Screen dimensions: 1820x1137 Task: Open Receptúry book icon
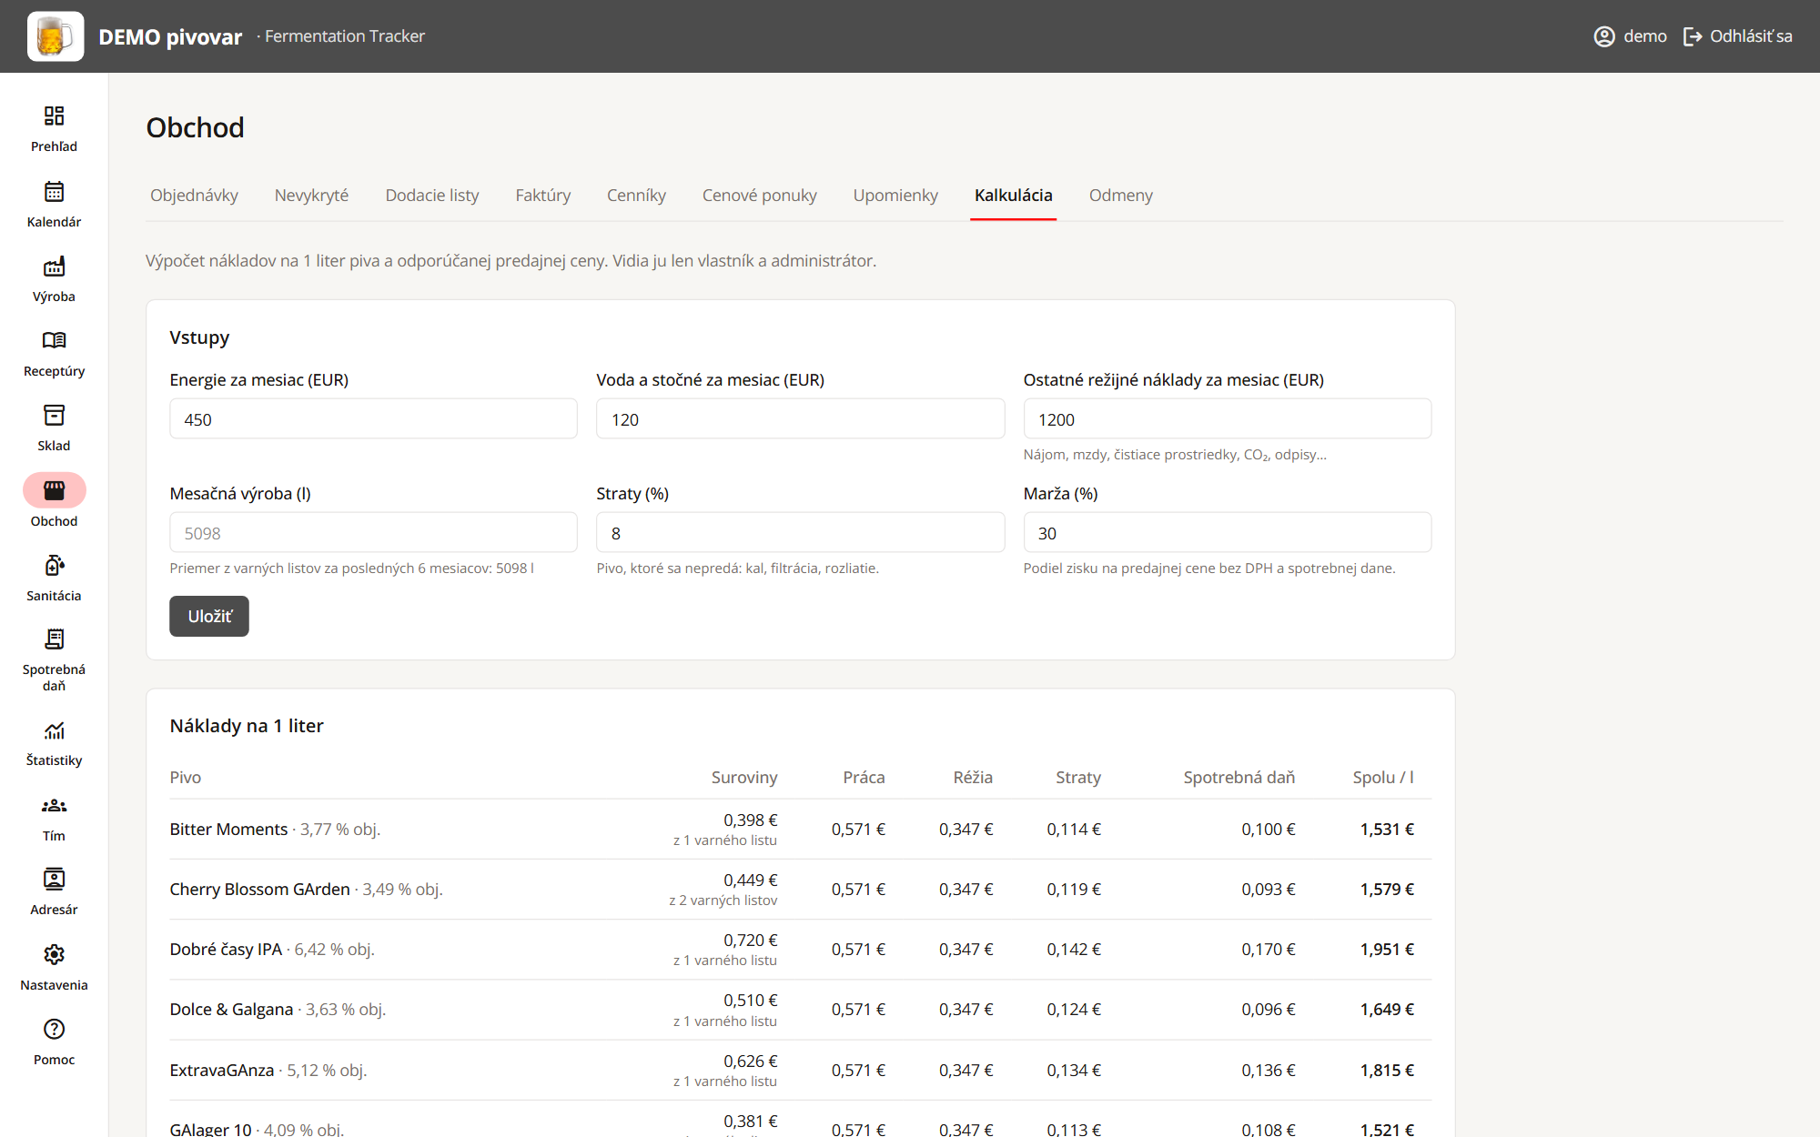pyautogui.click(x=54, y=341)
